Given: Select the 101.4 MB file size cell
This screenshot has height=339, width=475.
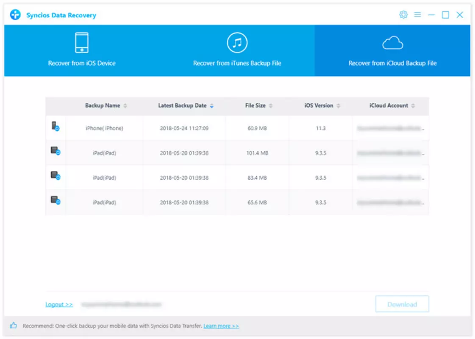Looking at the screenshot, I should pyautogui.click(x=257, y=153).
